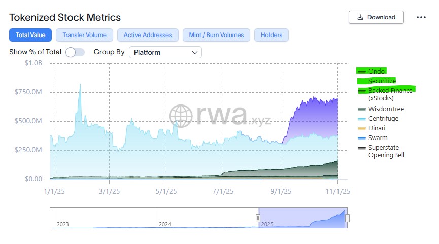439x244 pixels.
Task: Click the Holders tab button
Action: click(272, 35)
